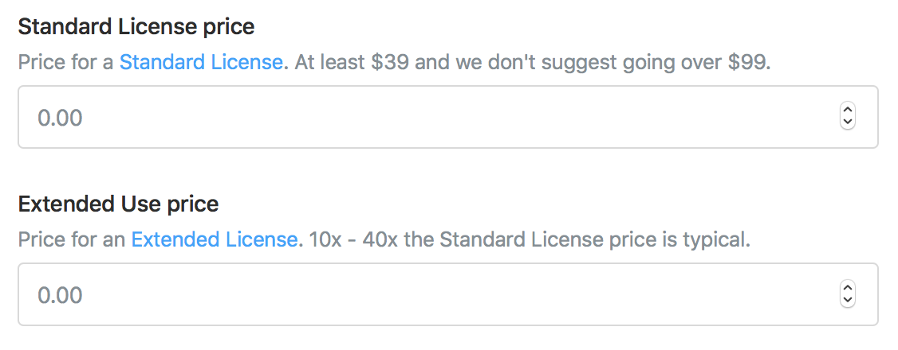
Task: Click the 0.00 placeholder in Standard License field
Action: click(x=61, y=118)
